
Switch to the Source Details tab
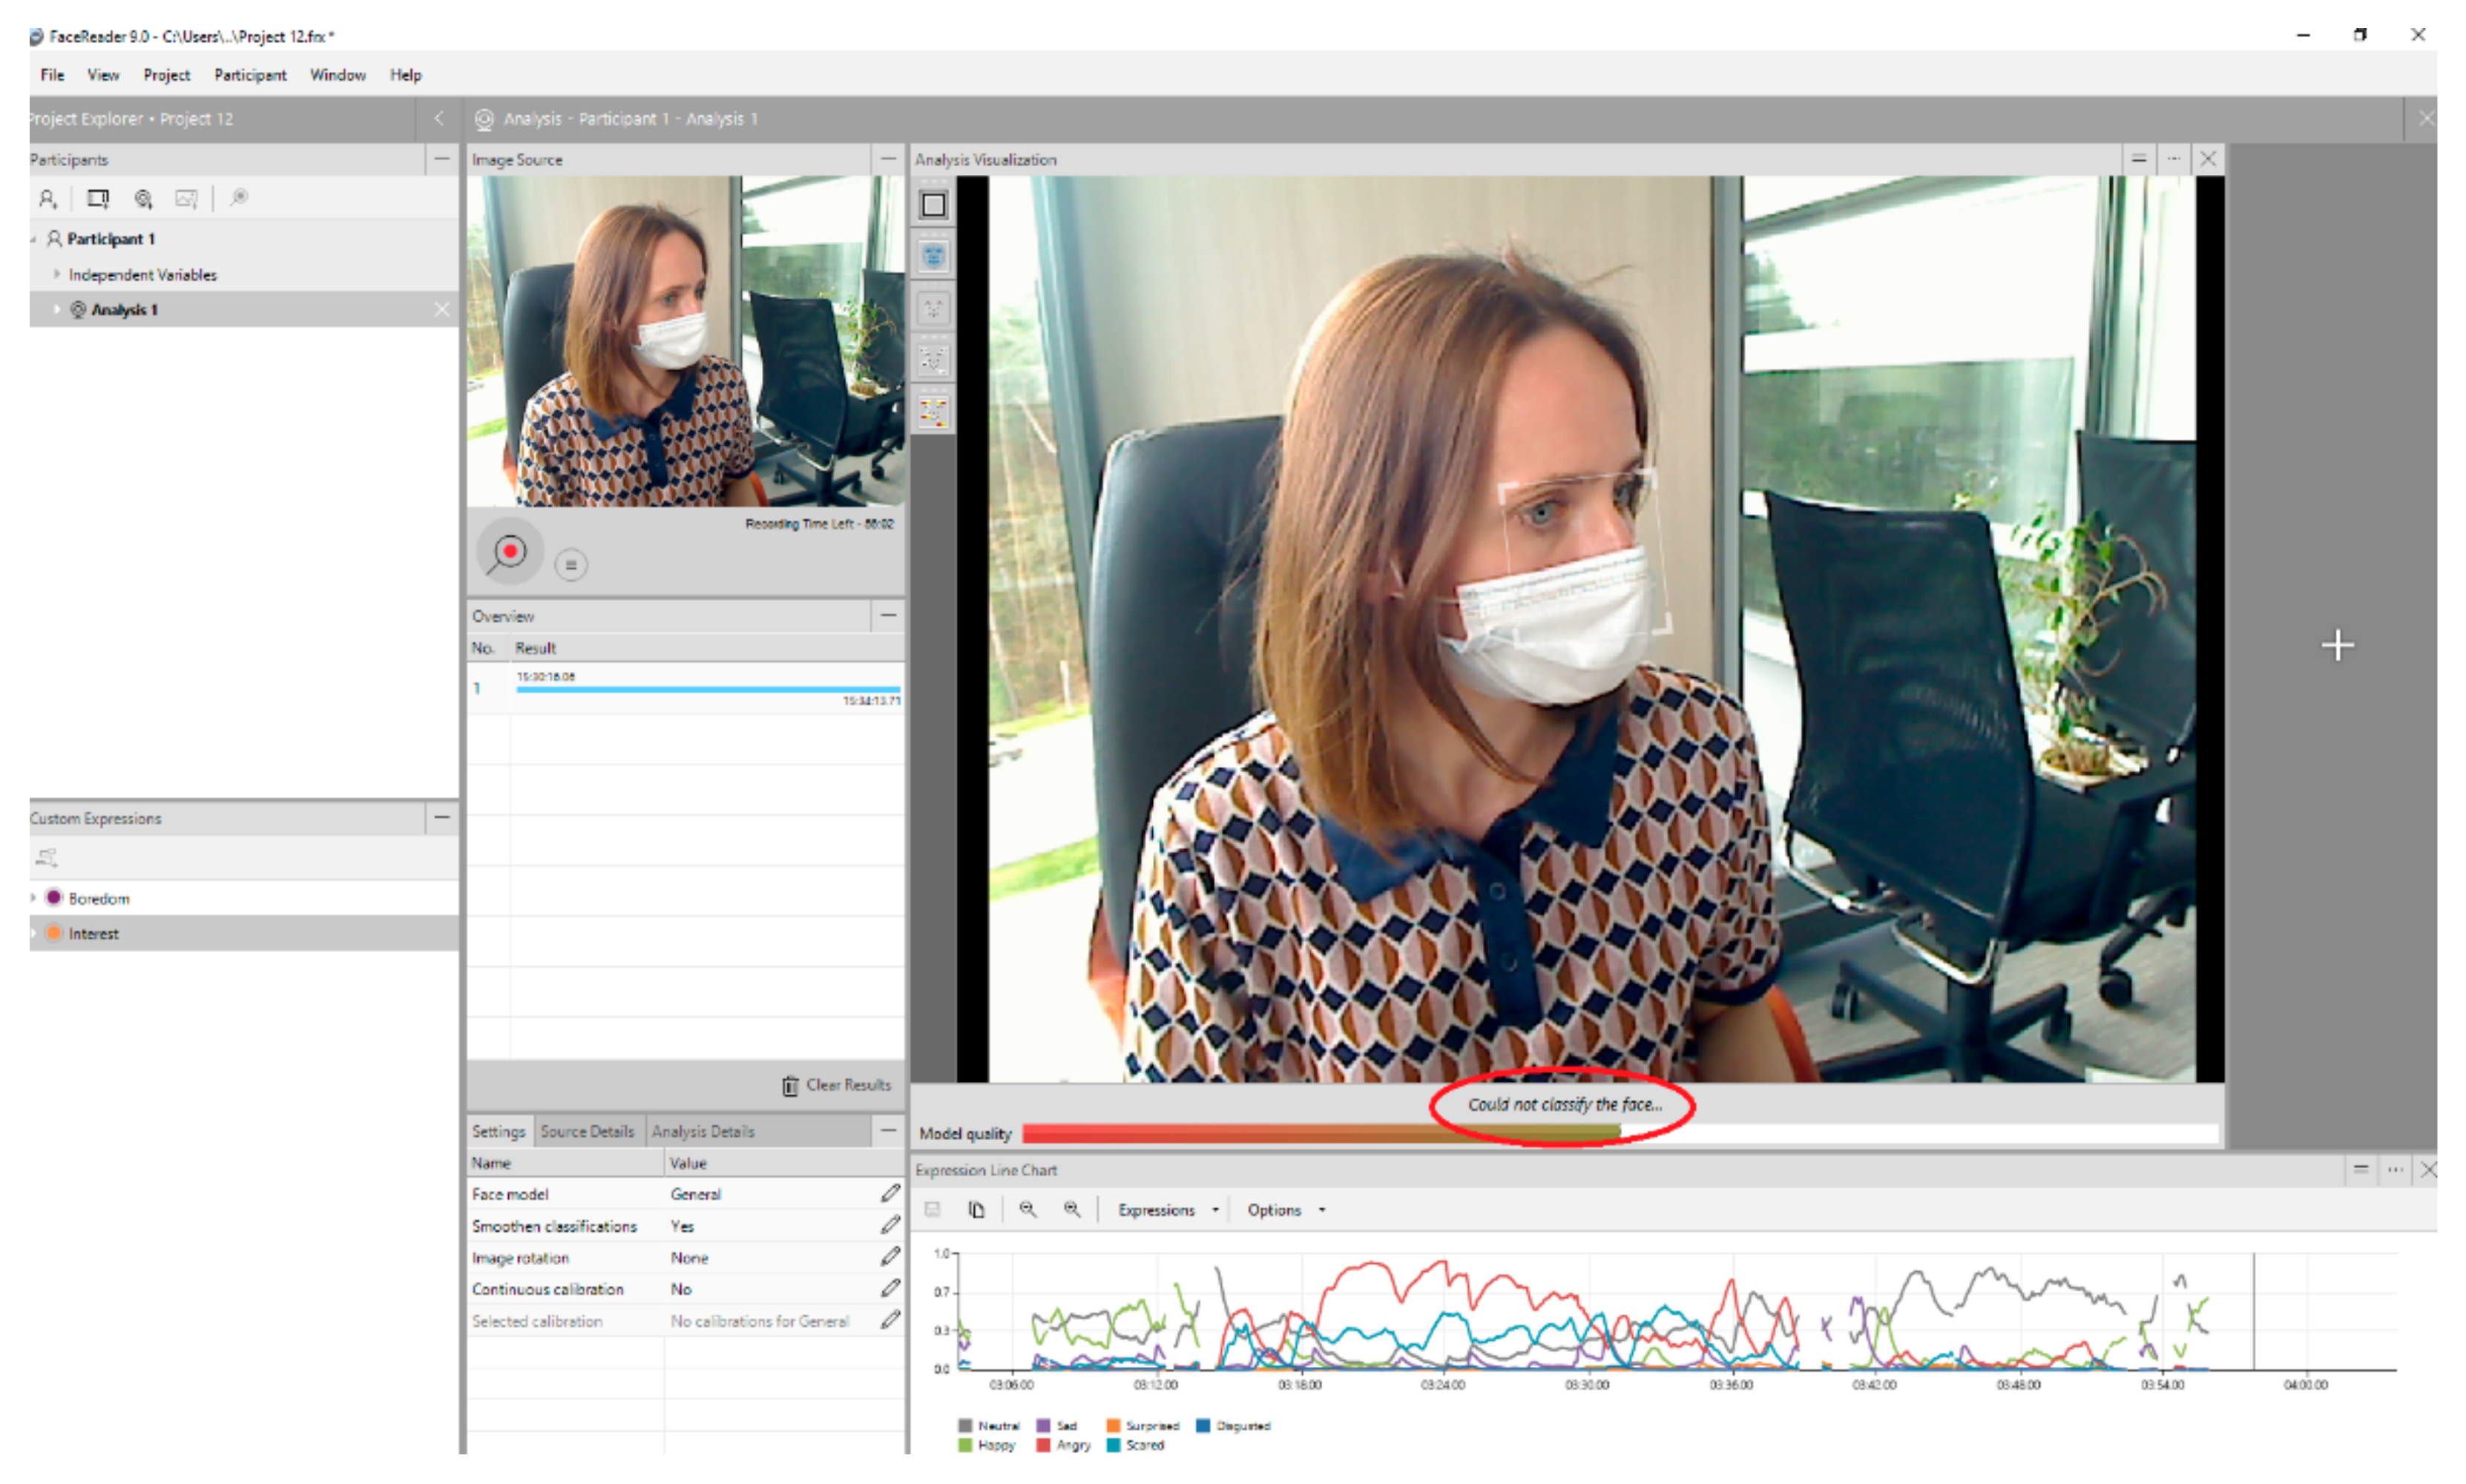click(x=587, y=1131)
